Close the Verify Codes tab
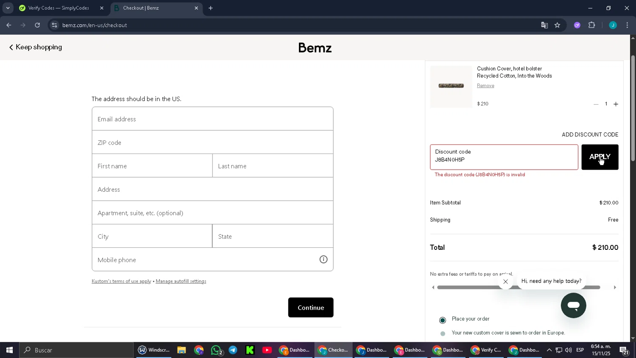Screen dimensions: 636x358 click(x=102, y=8)
